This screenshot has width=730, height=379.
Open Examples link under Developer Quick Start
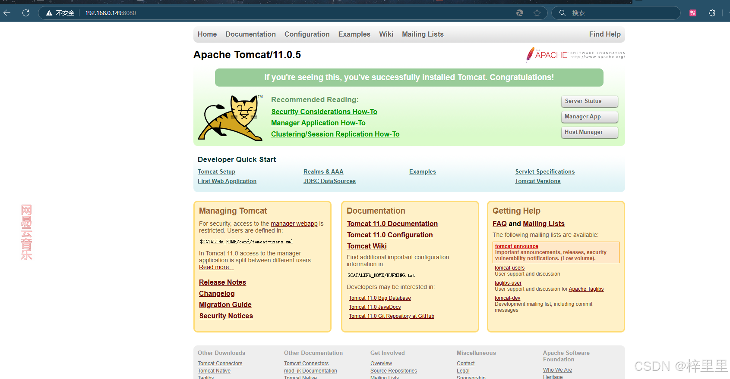423,171
